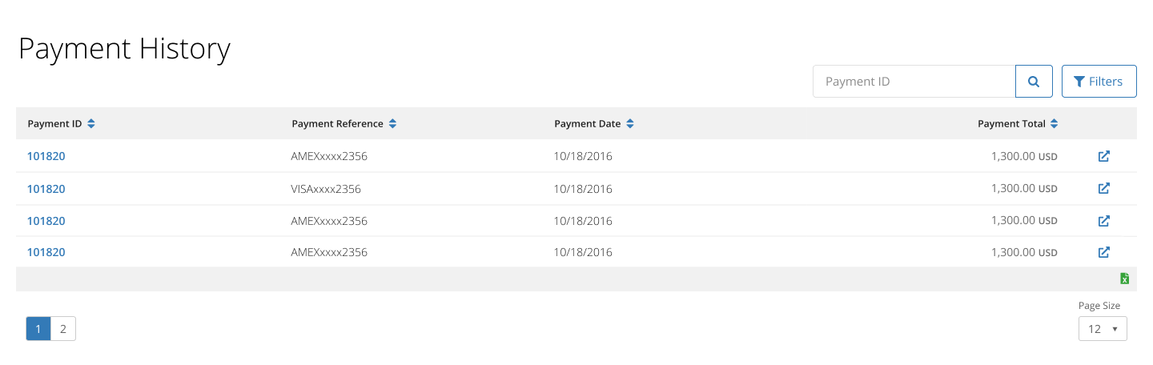Open payment 101820 link in VISA row
1153x365 pixels.
[46, 189]
